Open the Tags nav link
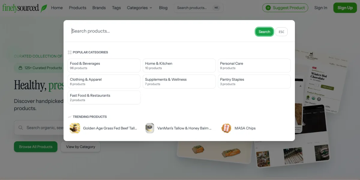 [x=116, y=8]
